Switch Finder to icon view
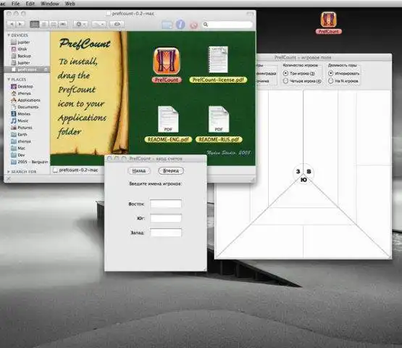402x348 pixels. coord(34,24)
